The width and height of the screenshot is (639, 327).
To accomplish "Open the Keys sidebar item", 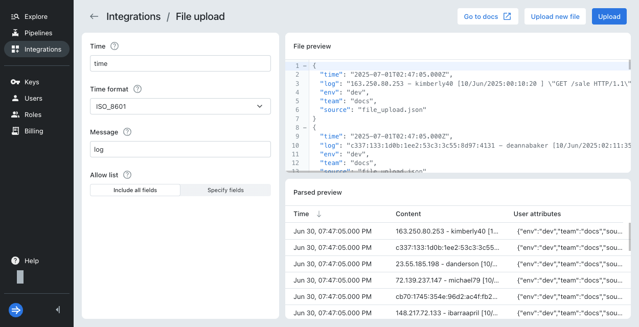I will click(x=37, y=82).
